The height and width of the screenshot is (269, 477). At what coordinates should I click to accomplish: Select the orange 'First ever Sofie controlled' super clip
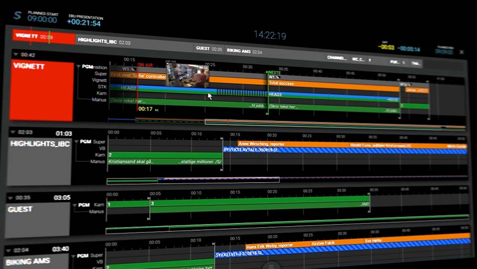(x=138, y=75)
